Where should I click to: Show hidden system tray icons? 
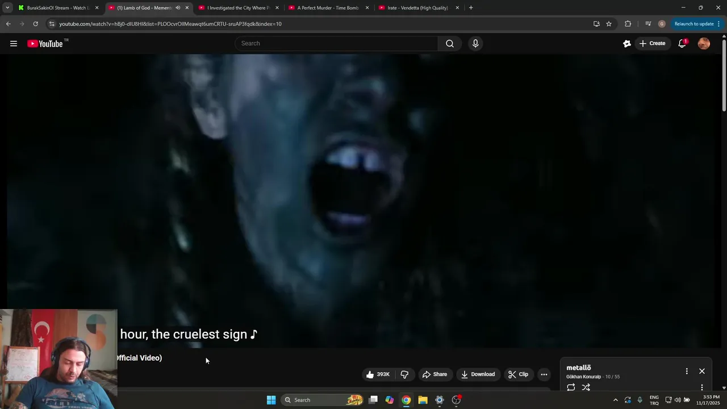pos(615,400)
